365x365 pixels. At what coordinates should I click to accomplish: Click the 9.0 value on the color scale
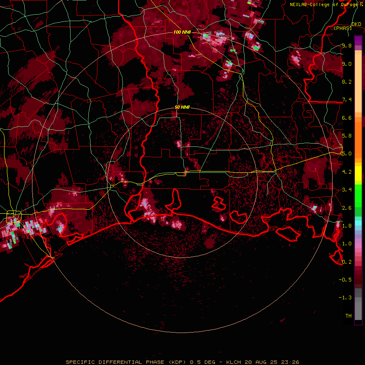point(347,64)
